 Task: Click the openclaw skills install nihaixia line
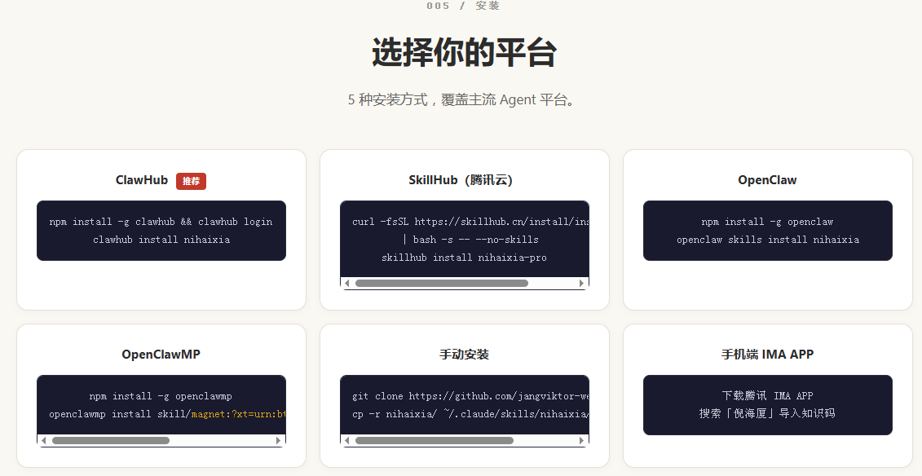coord(768,240)
